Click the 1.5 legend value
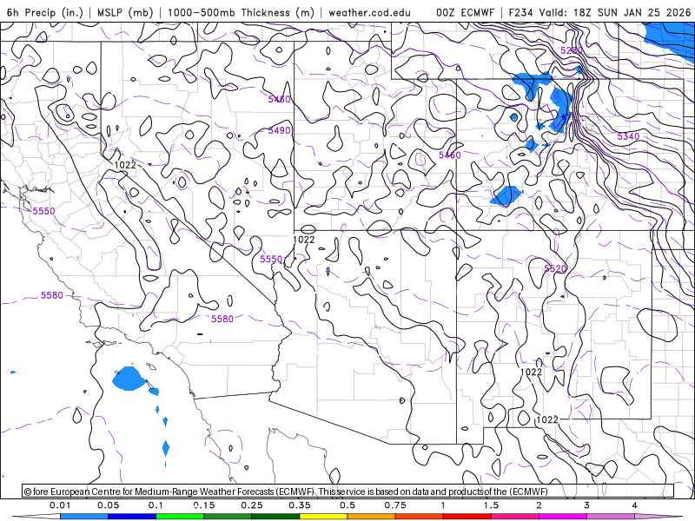The image size is (695, 521). [491, 505]
